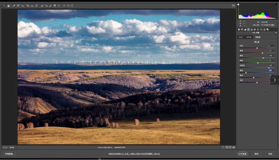Open the Tone Curve panel icon
This screenshot has height=160, width=279.
[242, 30]
